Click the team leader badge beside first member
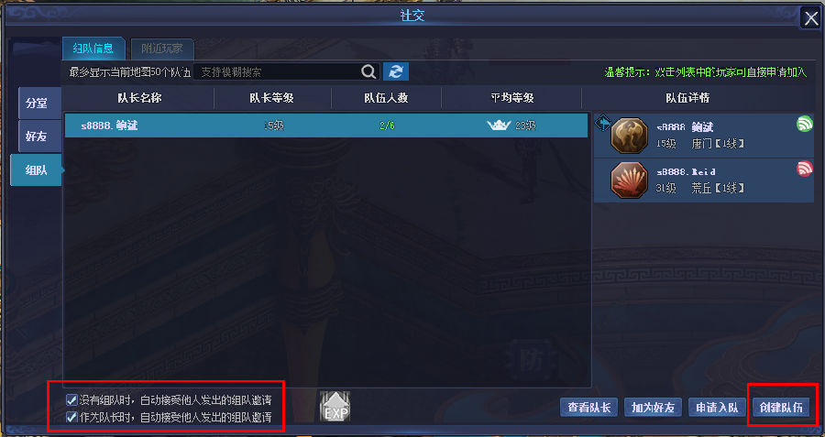The height and width of the screenshot is (437, 825). 602,124
